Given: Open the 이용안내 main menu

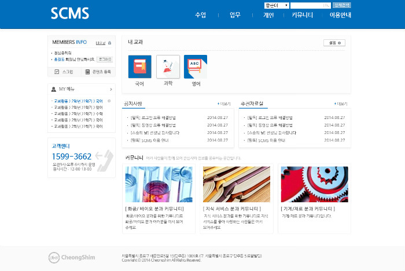Looking at the screenshot, I should pyautogui.click(x=340, y=15).
